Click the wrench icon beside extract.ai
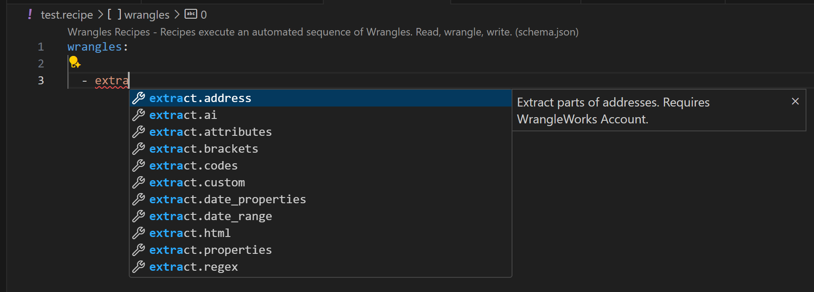The height and width of the screenshot is (292, 814). (138, 115)
